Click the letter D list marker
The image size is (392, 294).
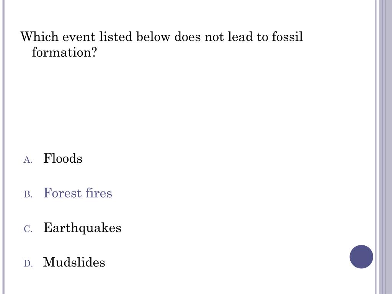point(28,263)
